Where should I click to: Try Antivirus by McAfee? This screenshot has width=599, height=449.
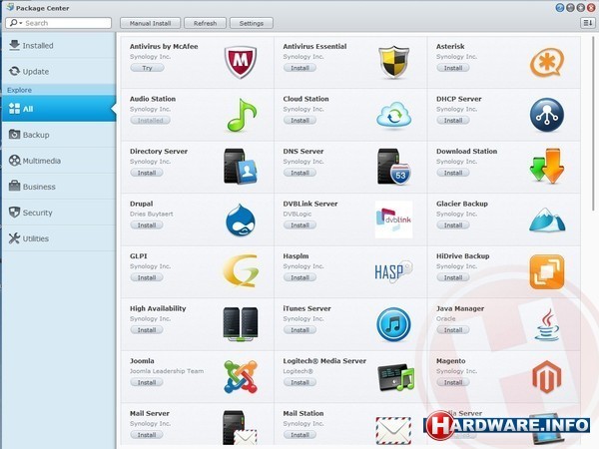[x=147, y=68]
